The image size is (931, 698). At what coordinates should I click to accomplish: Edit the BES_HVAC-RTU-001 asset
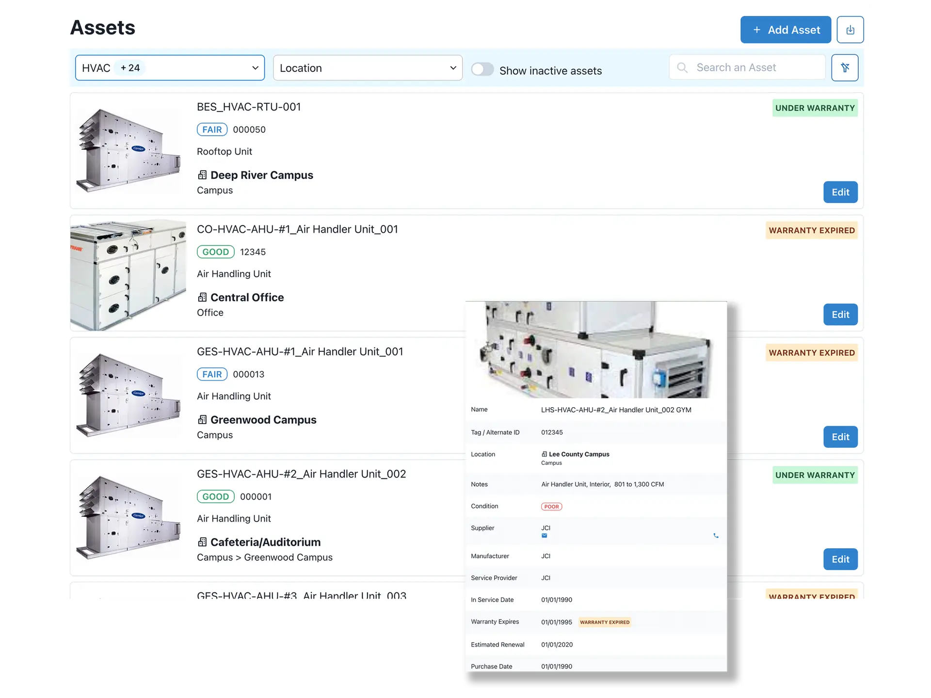coord(840,192)
